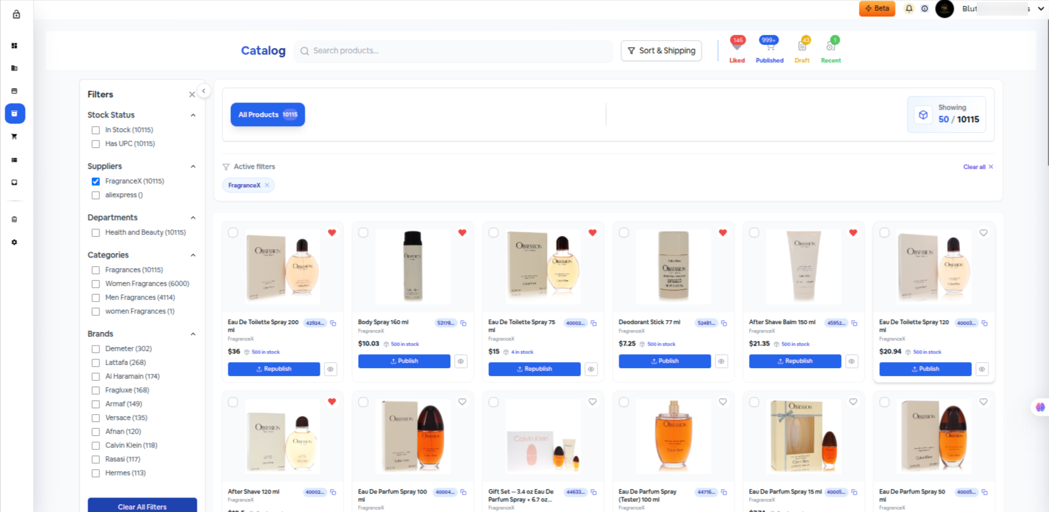The image size is (1049, 512).
Task: Preview After Shave Balm 150 ml eye icon
Action: tap(852, 361)
